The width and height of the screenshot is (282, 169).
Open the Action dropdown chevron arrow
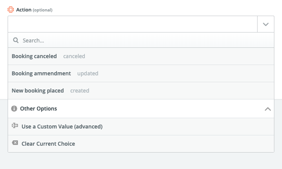click(x=266, y=24)
